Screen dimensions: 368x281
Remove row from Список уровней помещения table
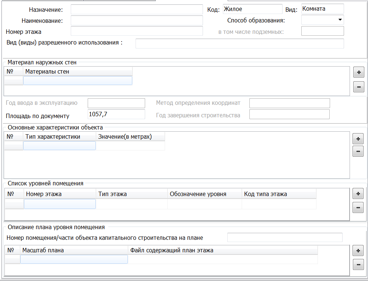(358, 207)
